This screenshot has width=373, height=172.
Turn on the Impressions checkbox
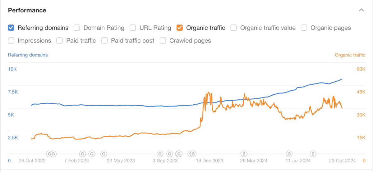point(11,41)
